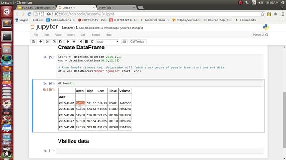Save notebook with the floppy disk icon

click(x=34, y=41)
